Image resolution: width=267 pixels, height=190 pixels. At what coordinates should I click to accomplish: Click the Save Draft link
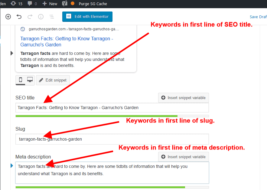point(258,17)
